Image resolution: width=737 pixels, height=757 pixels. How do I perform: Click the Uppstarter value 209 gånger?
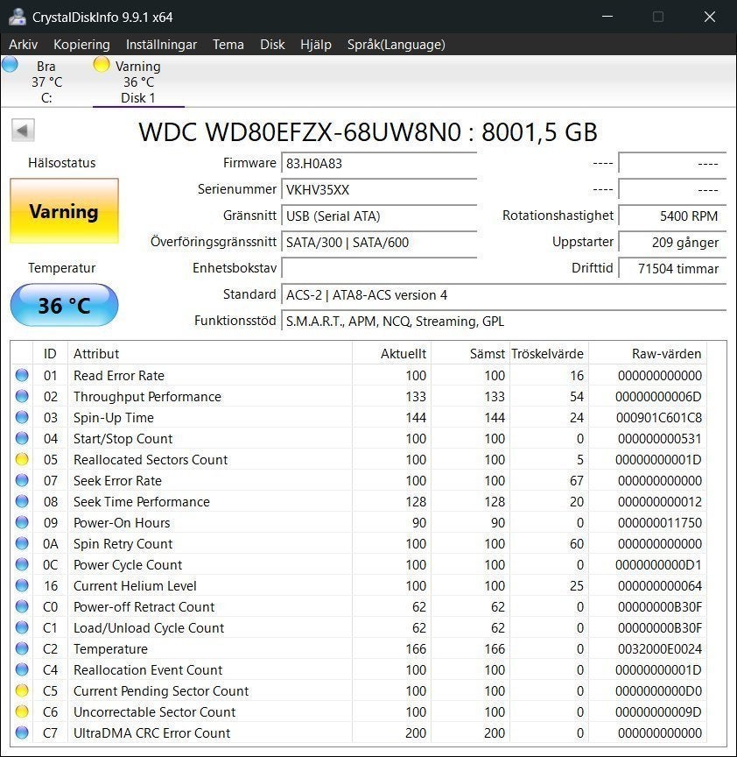point(672,242)
